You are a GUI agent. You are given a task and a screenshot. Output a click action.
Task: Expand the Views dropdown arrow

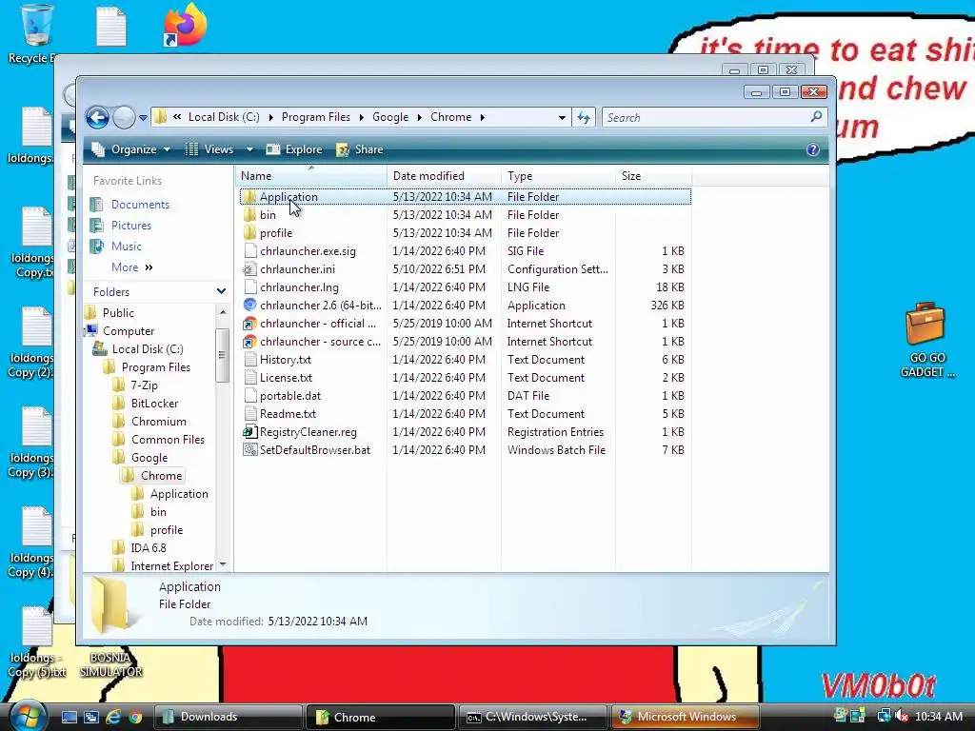point(249,149)
